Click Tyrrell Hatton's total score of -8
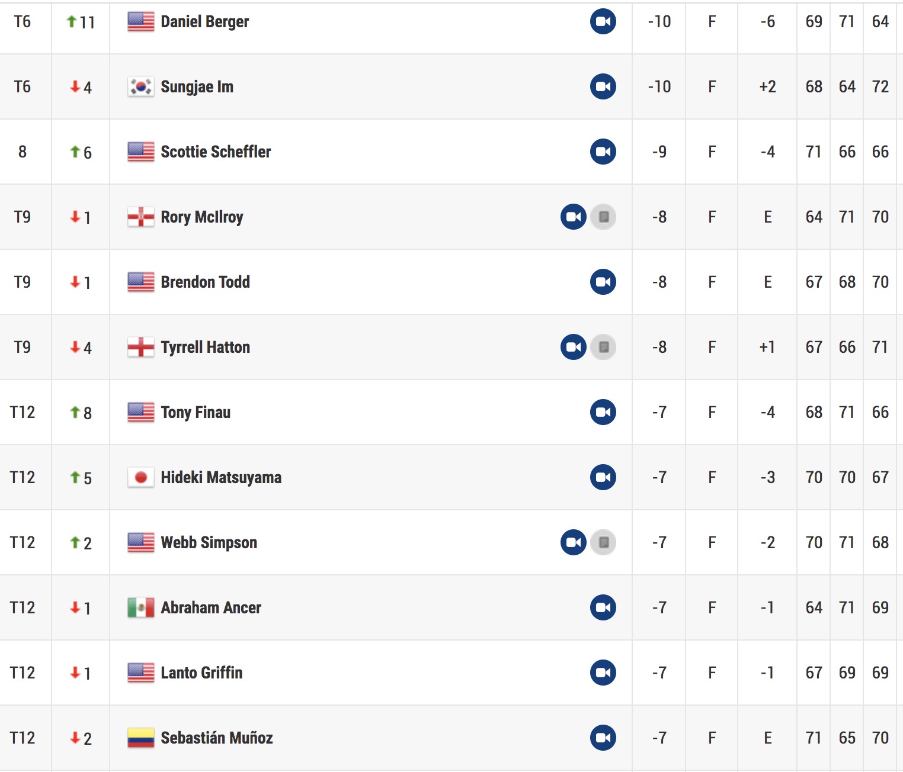Viewport: 903px width, 772px height. point(659,348)
